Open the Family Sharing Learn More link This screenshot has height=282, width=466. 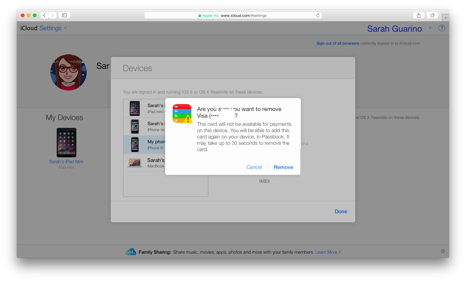pos(327,252)
